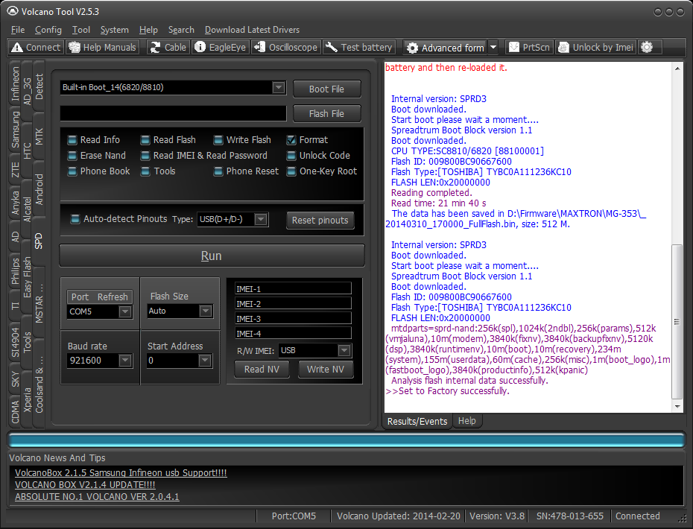Enable One-Key Root option

tap(291, 171)
